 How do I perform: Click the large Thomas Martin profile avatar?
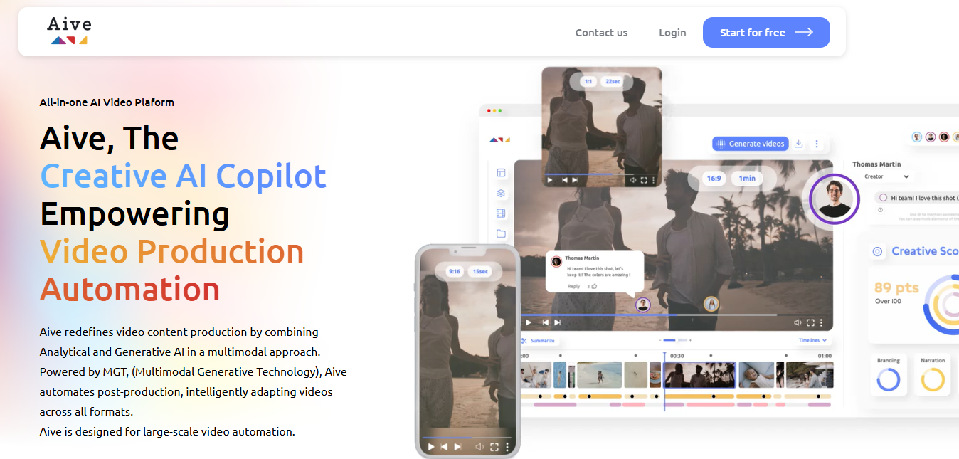pyautogui.click(x=835, y=200)
